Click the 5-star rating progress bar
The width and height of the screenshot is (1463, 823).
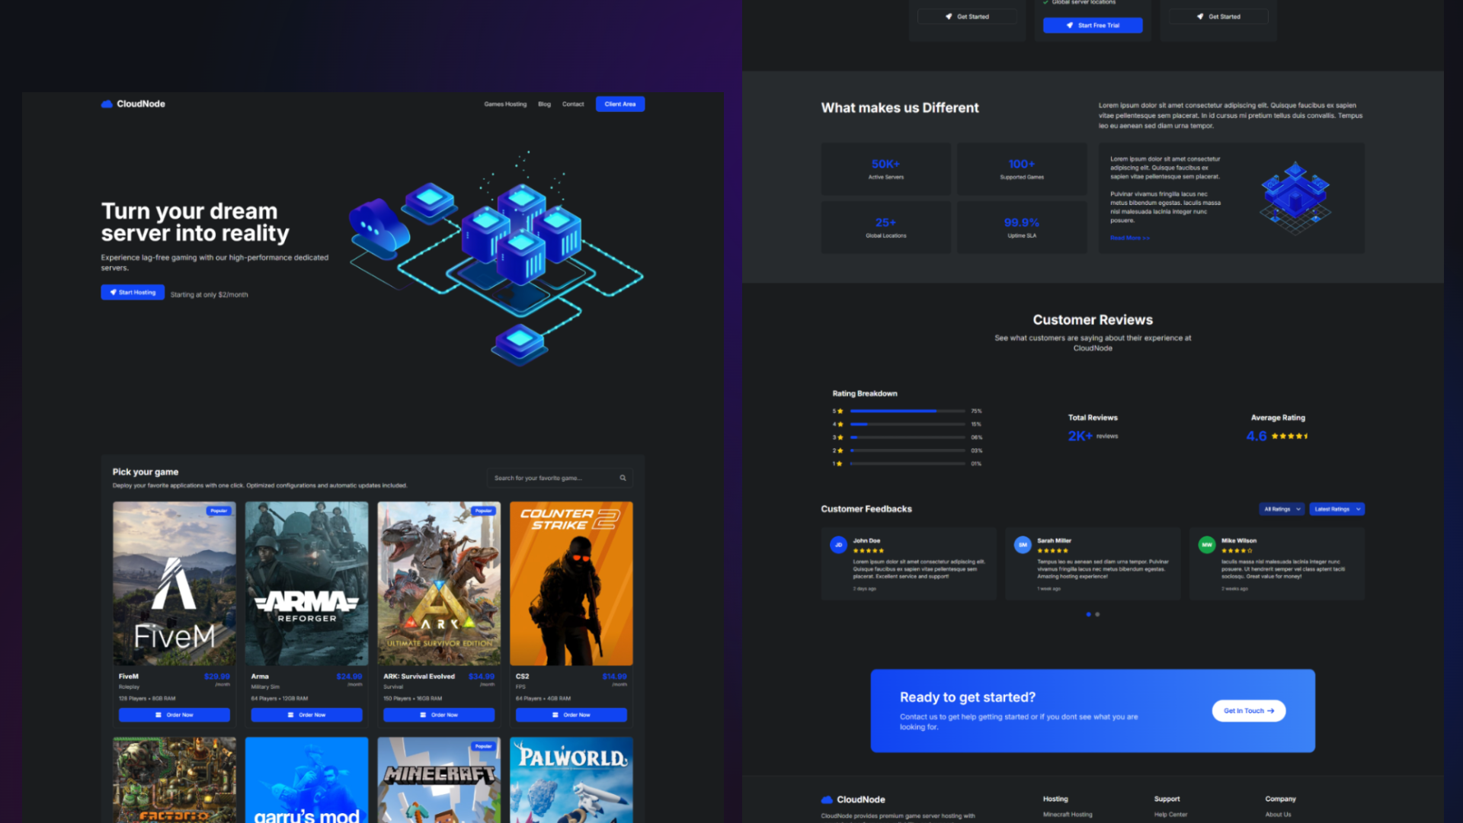[908, 411]
